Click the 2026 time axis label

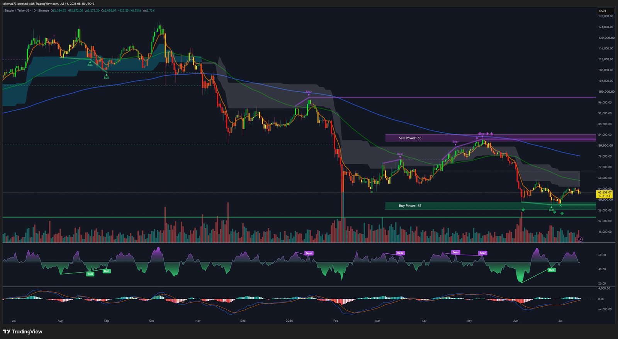pos(289,321)
